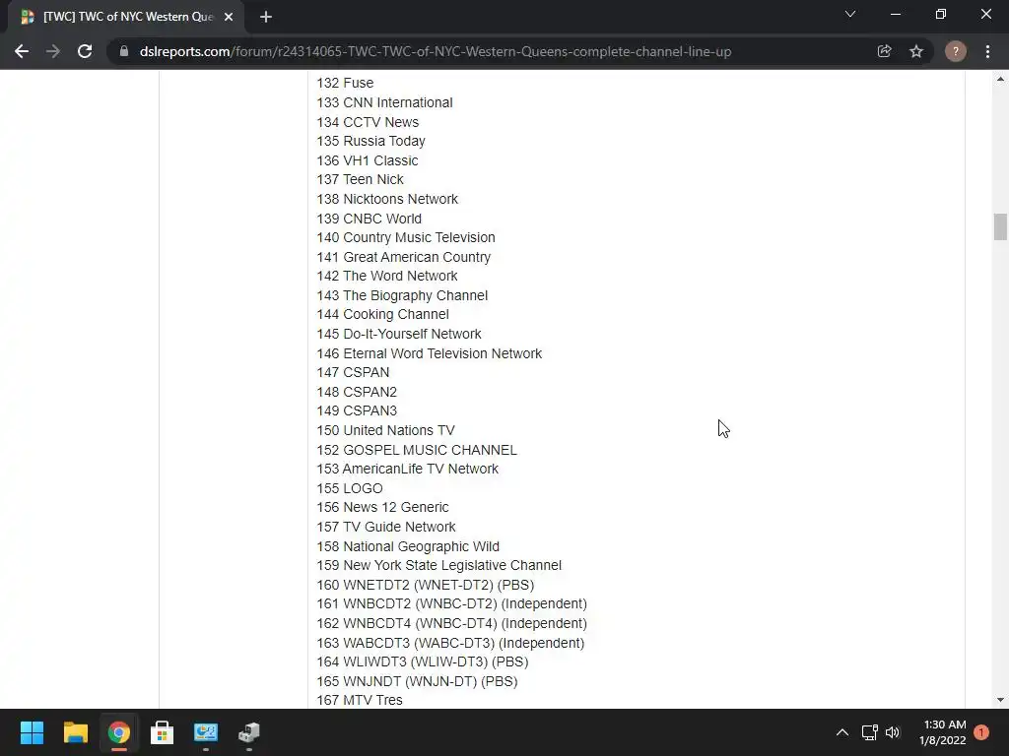
Task: View site info via the padlock icon
Action: coord(124,51)
